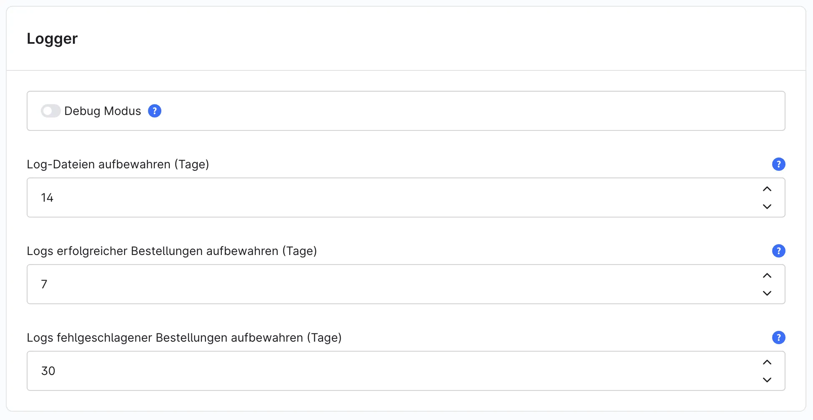The image size is (813, 420).
Task: Click Logs erfolgreicher Bestellungen aufbewahren label
Action: [172, 251]
